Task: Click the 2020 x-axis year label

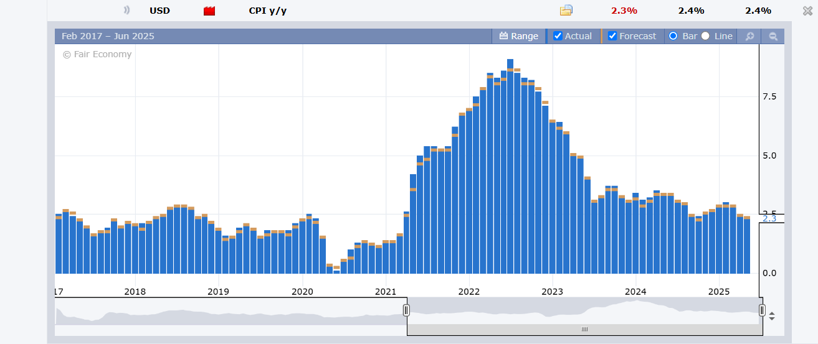Action: coord(302,291)
